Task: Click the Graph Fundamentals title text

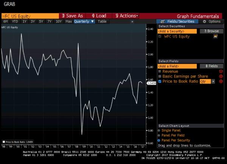Action: 198,16
